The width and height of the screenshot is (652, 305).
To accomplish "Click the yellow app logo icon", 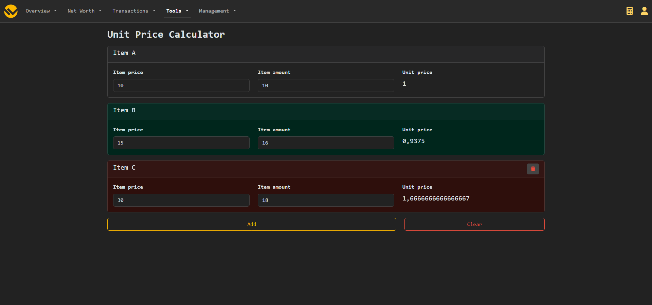I will tap(11, 11).
